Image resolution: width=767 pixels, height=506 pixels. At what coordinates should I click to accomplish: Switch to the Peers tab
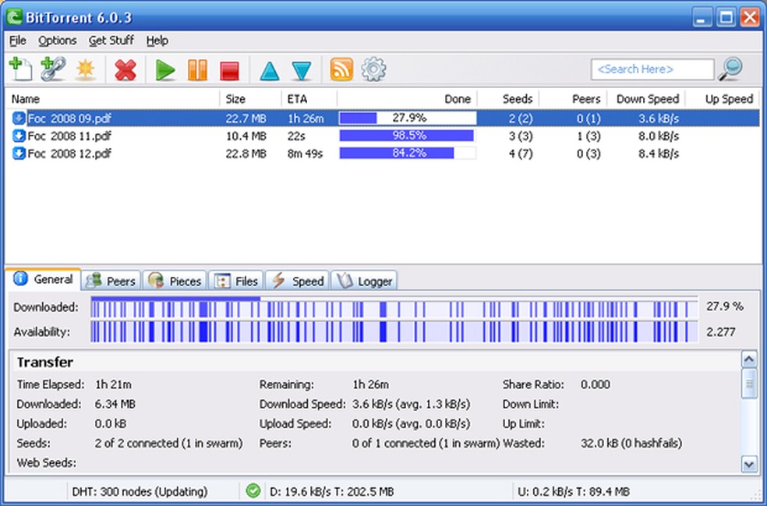[x=111, y=281]
